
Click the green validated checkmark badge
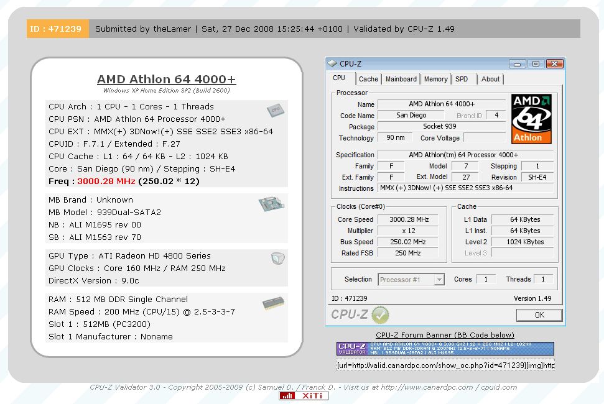pos(380,314)
